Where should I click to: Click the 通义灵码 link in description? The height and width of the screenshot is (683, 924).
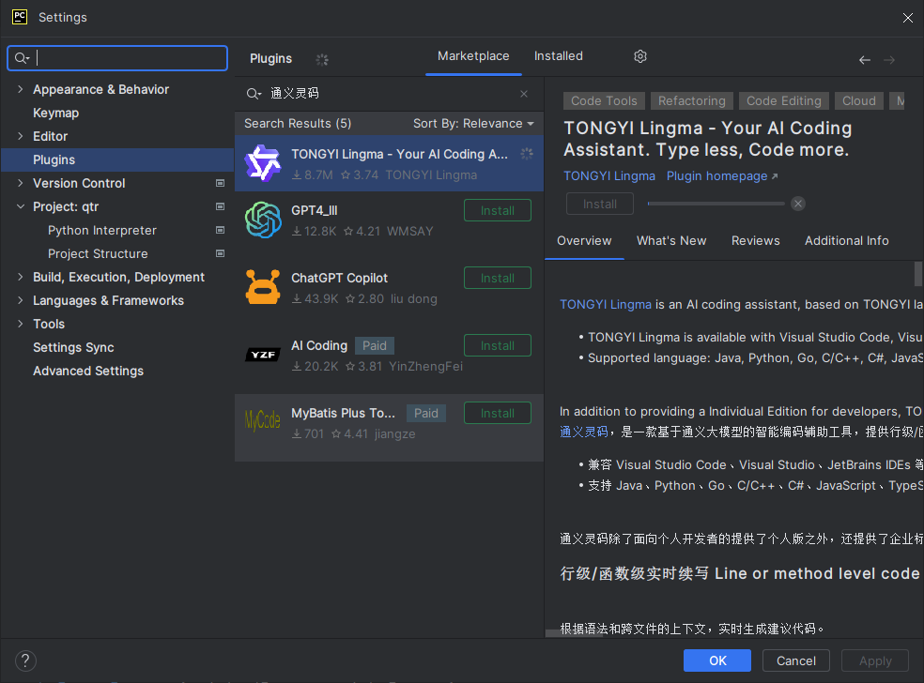583,432
